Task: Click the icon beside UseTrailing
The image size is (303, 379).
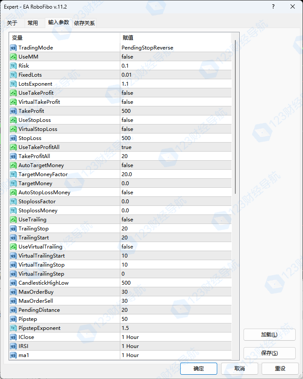Action: click(13, 220)
